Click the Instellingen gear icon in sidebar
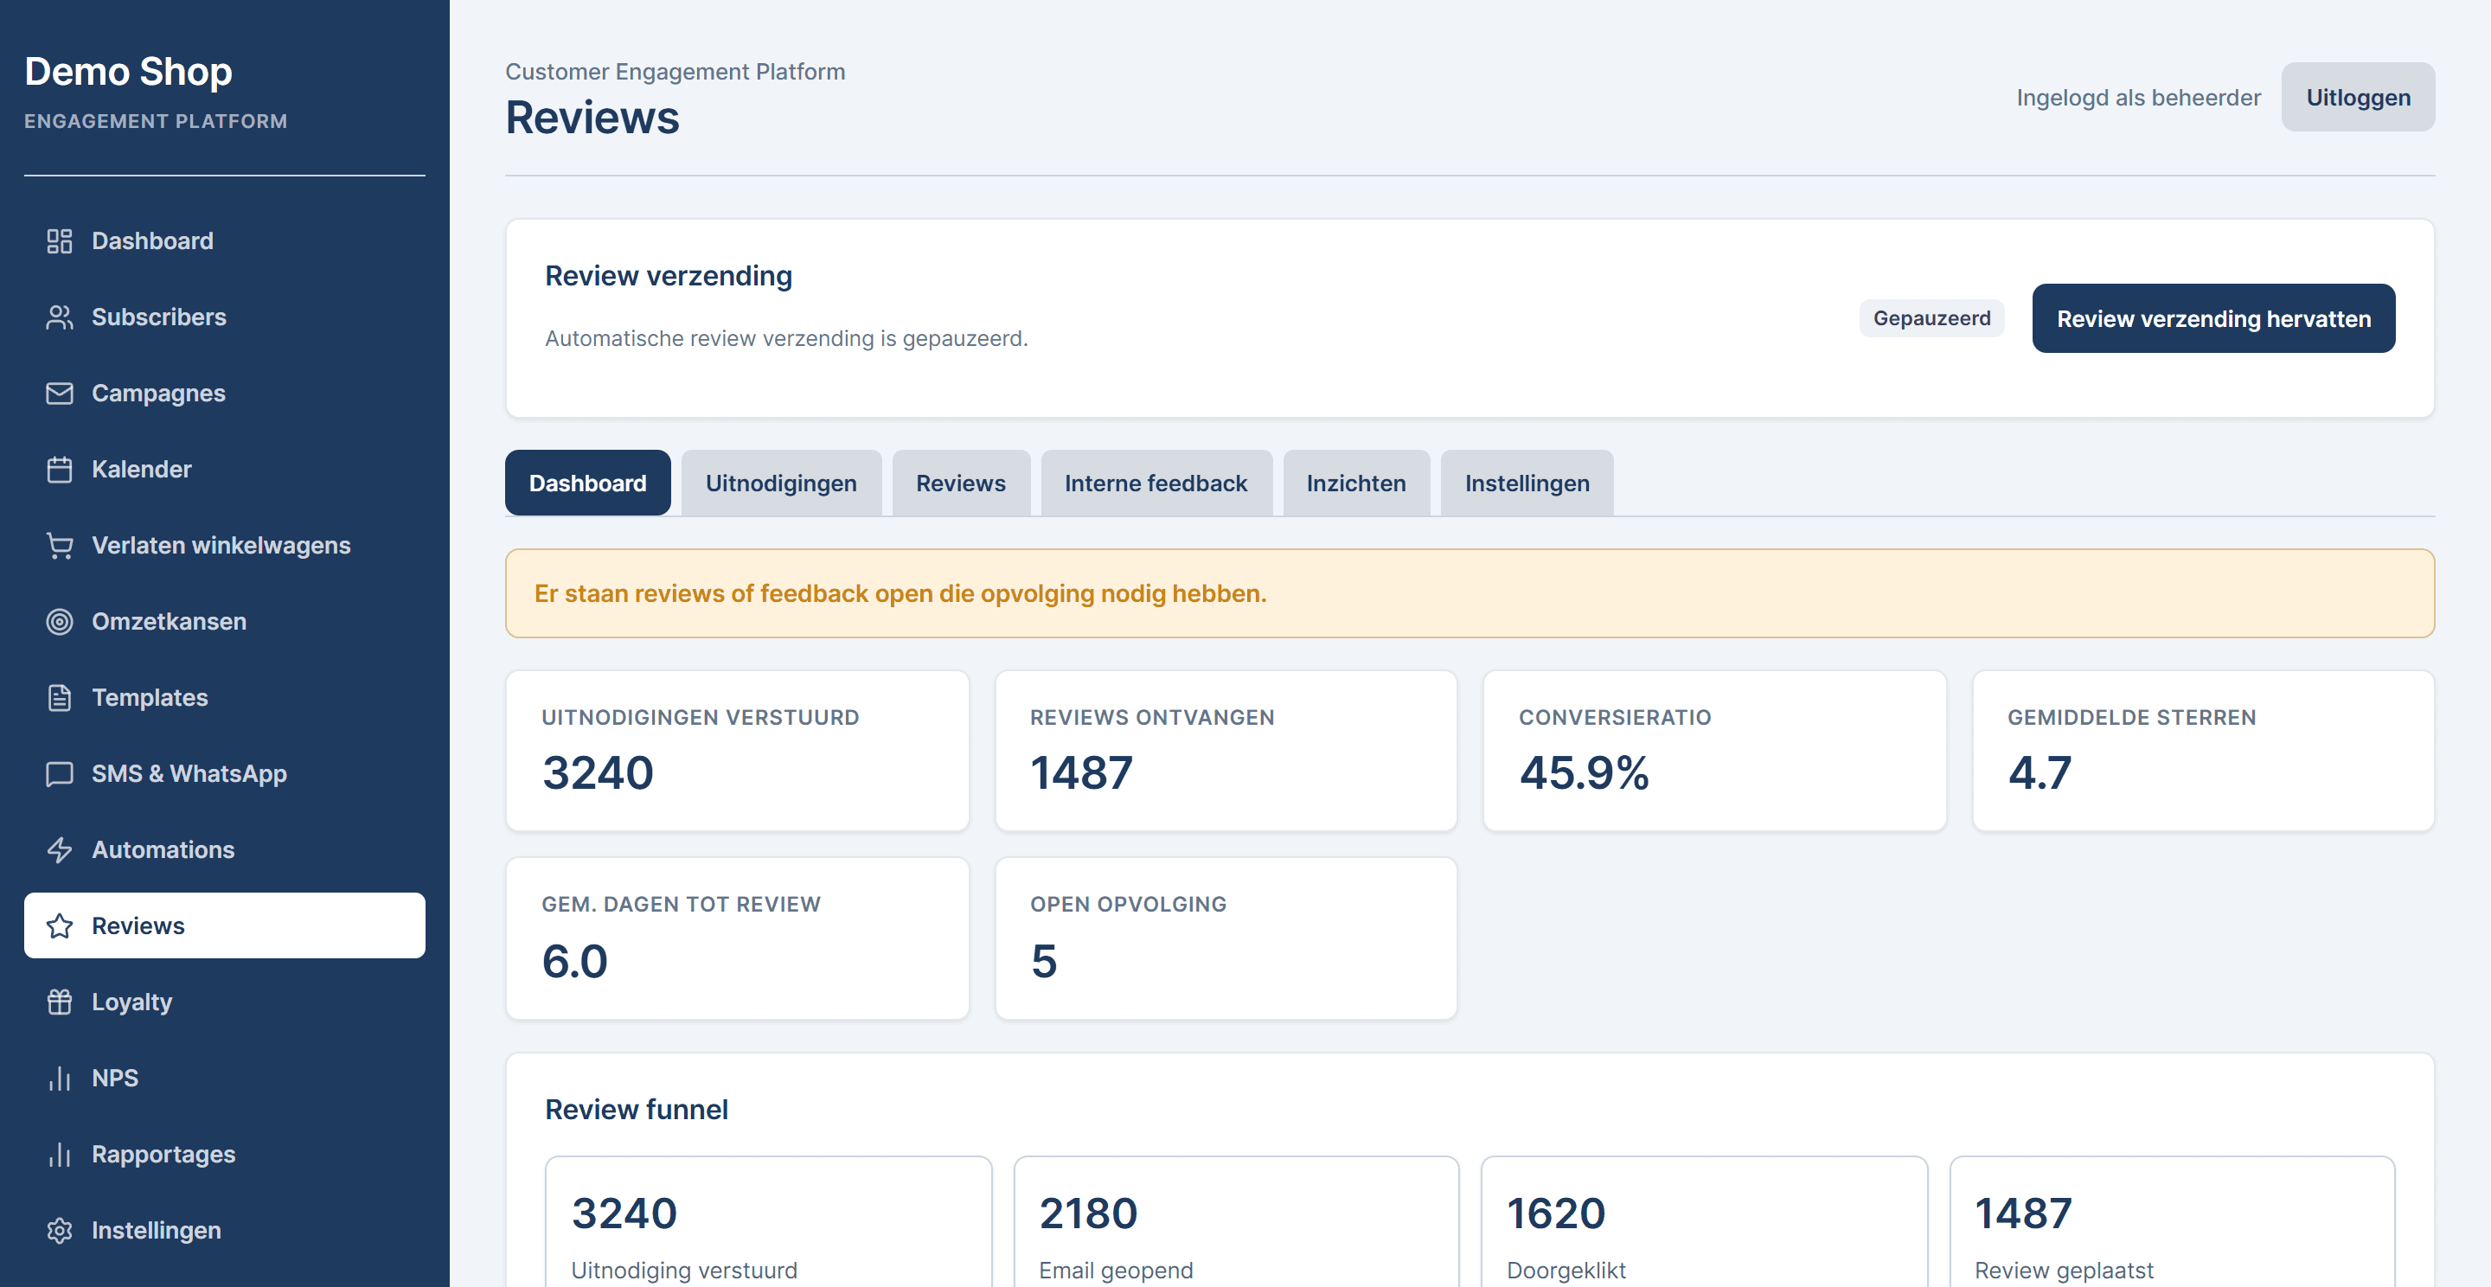Image resolution: width=2491 pixels, height=1287 pixels. [59, 1230]
